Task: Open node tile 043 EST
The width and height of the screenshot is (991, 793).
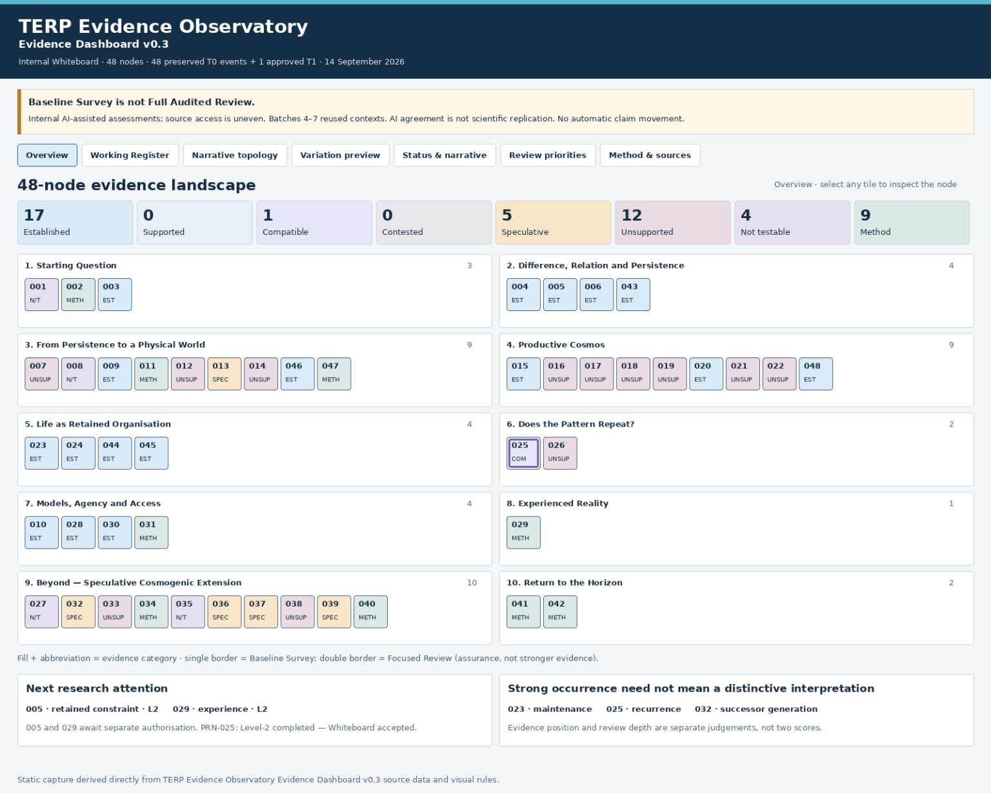Action: pyautogui.click(x=633, y=294)
